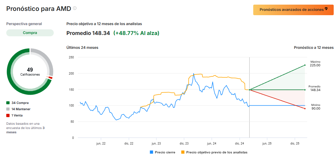Click Precio objetivo previo de los analistas text
The image size is (336, 161).
217,152
